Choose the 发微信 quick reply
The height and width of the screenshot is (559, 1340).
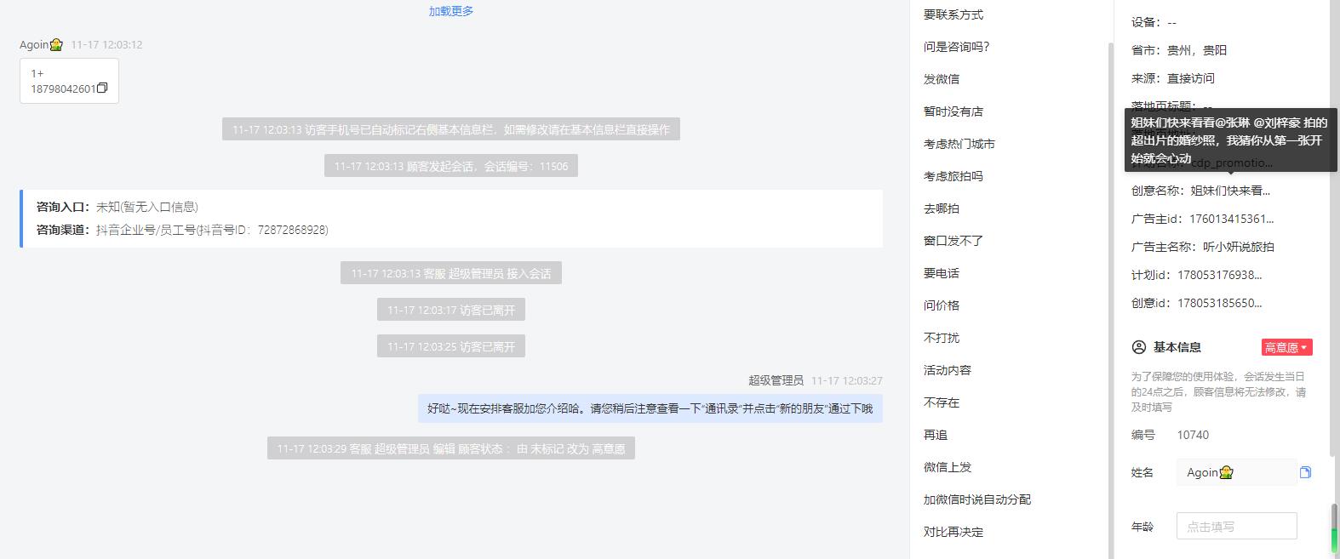point(942,79)
